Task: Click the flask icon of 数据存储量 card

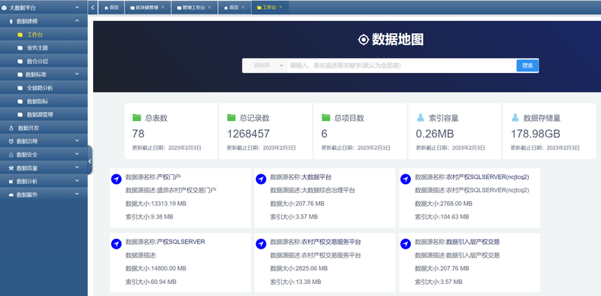Action: coord(515,117)
